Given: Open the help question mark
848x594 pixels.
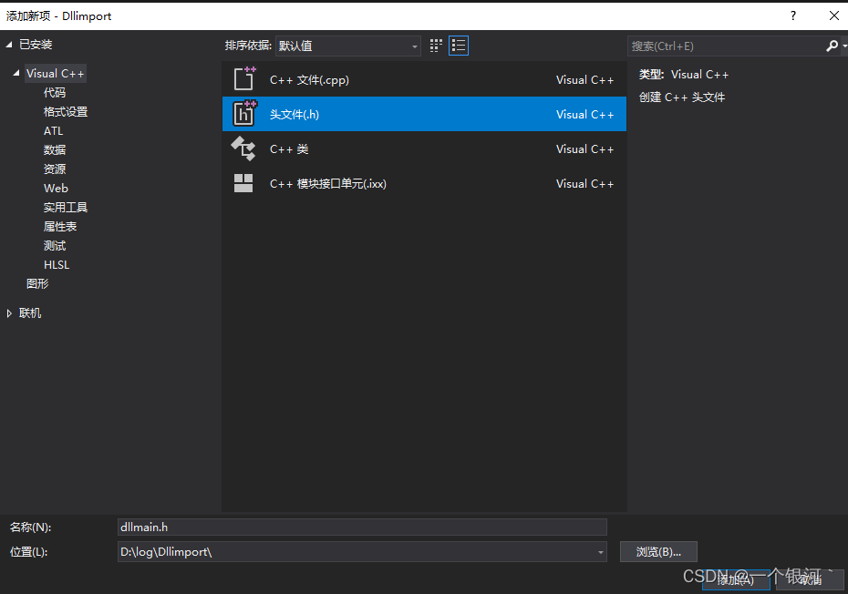Looking at the screenshot, I should point(793,15).
